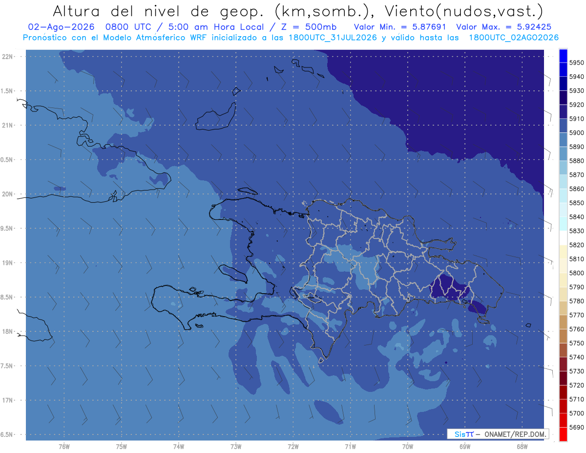Click the '9.5N' latitude label

click(x=6, y=229)
